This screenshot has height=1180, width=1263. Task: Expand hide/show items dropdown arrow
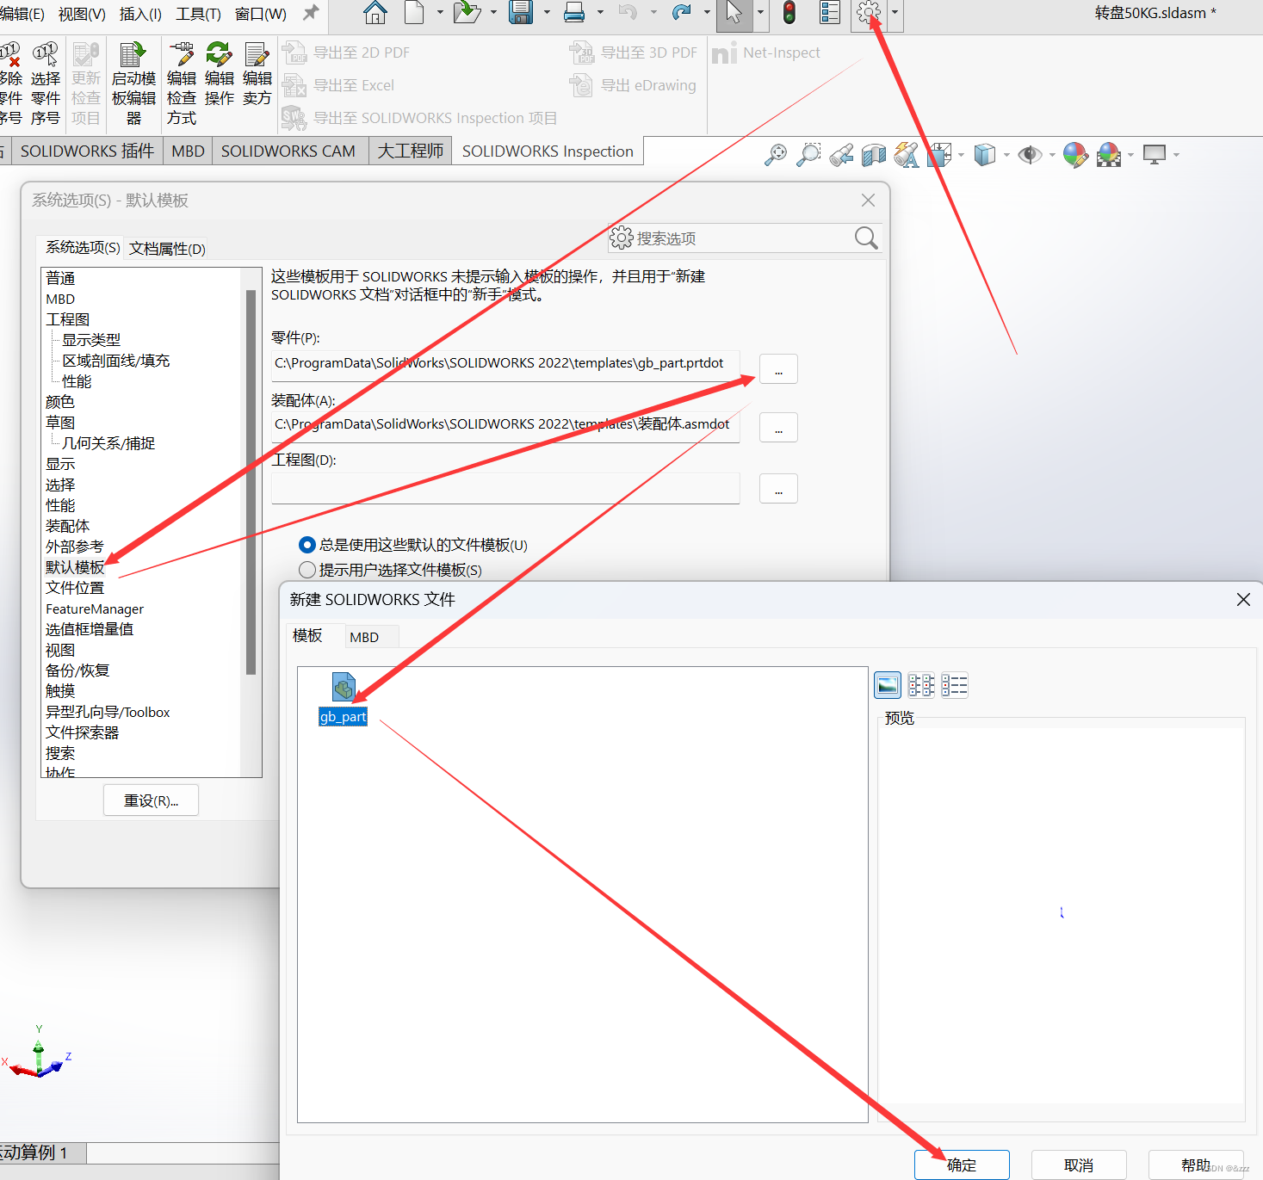[1052, 156]
